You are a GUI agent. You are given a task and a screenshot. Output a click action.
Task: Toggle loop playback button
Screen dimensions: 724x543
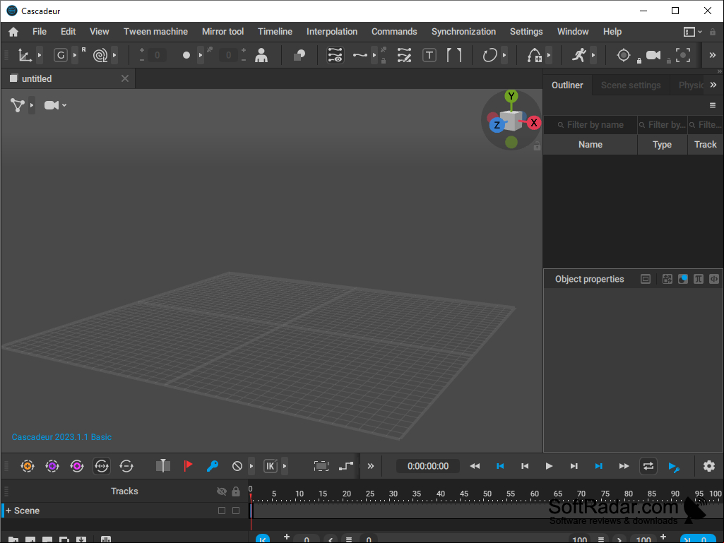pyautogui.click(x=648, y=466)
